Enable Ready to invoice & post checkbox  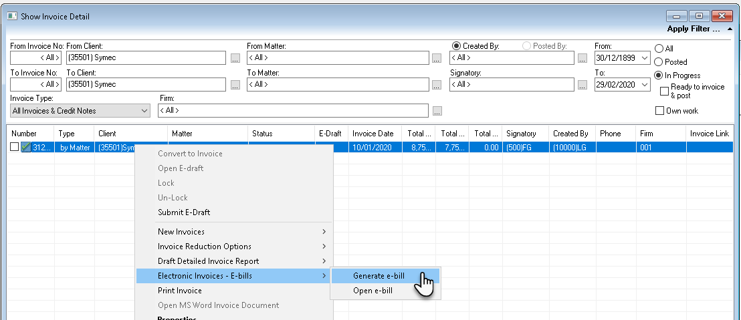665,91
